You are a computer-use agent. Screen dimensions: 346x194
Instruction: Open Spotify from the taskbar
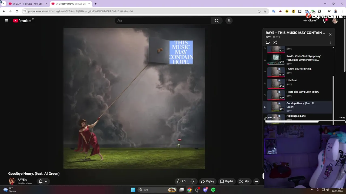[x=213, y=190]
